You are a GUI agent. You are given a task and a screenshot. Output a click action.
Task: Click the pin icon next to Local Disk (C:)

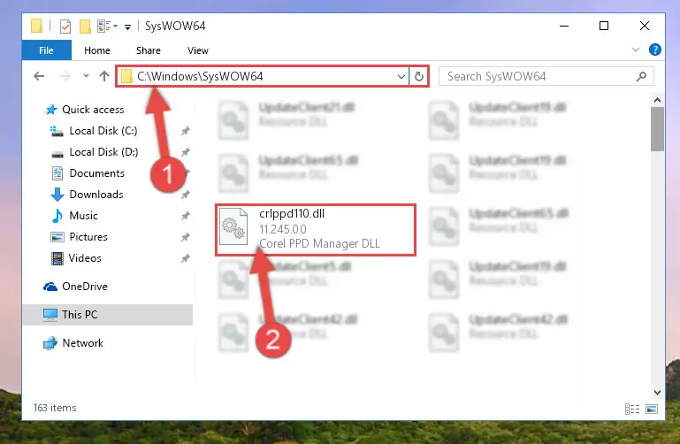click(185, 131)
